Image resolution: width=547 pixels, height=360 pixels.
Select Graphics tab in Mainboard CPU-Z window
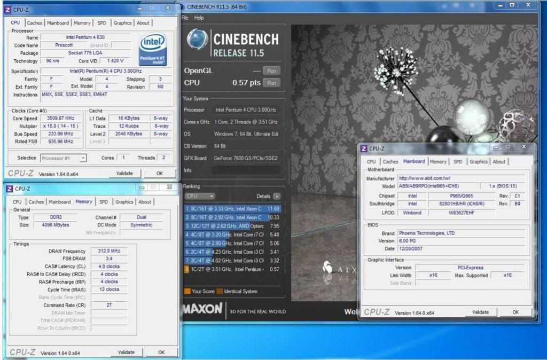click(x=478, y=162)
